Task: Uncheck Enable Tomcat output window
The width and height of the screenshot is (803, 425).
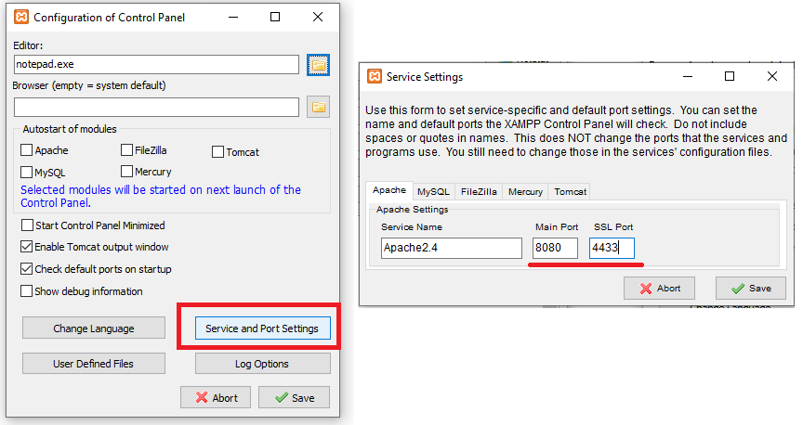Action: tap(27, 247)
